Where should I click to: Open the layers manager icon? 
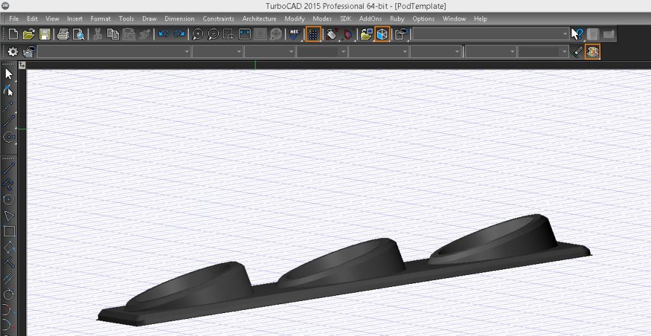point(29,52)
